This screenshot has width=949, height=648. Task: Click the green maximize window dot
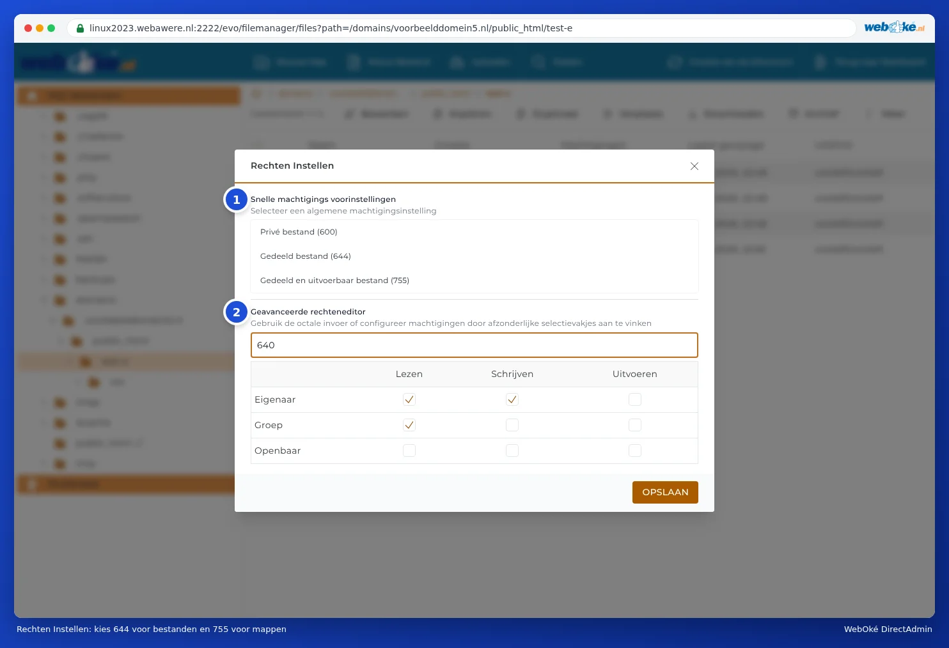point(51,28)
